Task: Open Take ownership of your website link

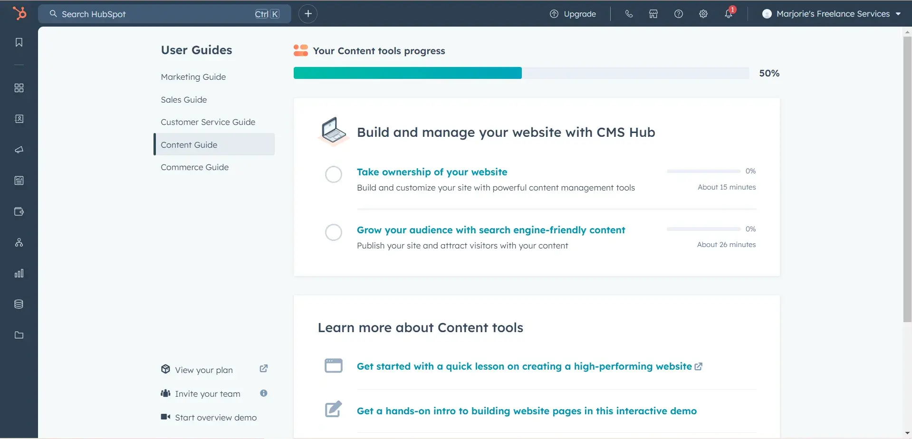Action: pos(432,172)
